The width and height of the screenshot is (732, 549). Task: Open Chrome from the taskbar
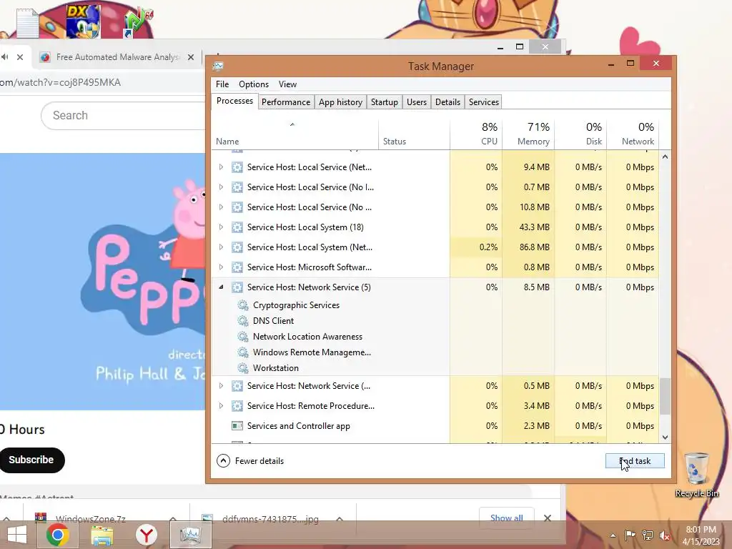58,535
